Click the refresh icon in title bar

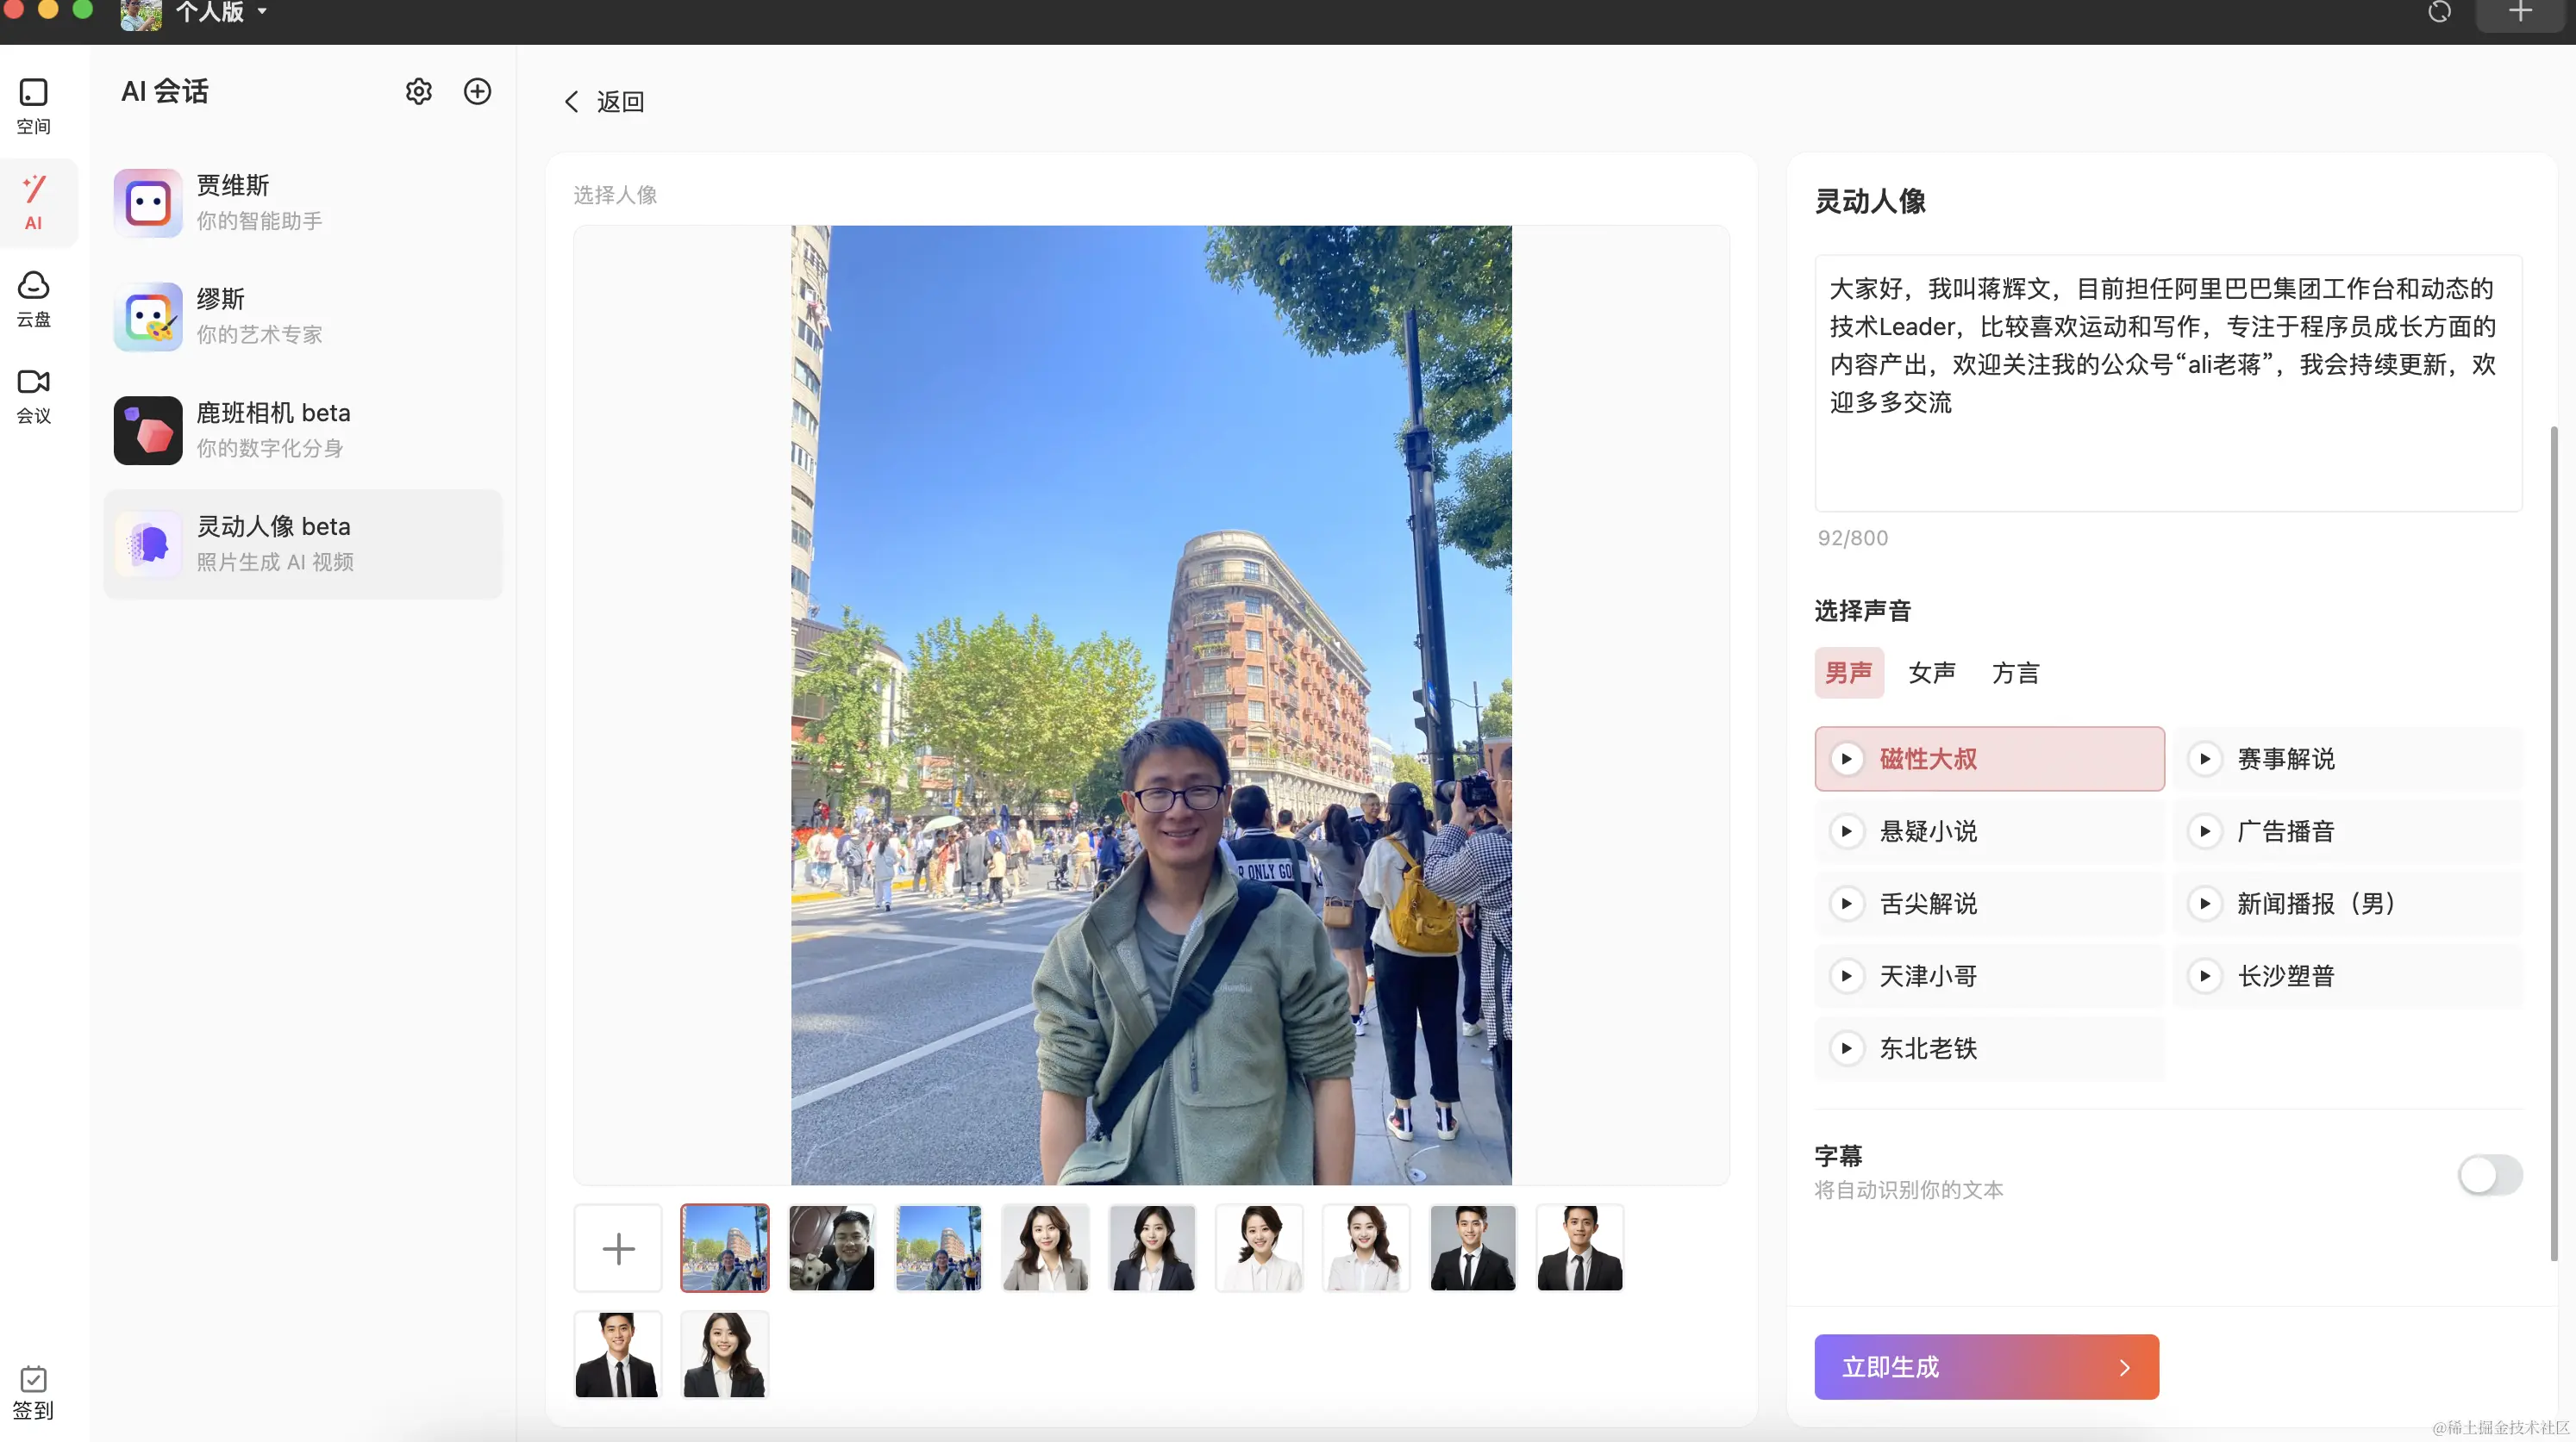[2439, 12]
